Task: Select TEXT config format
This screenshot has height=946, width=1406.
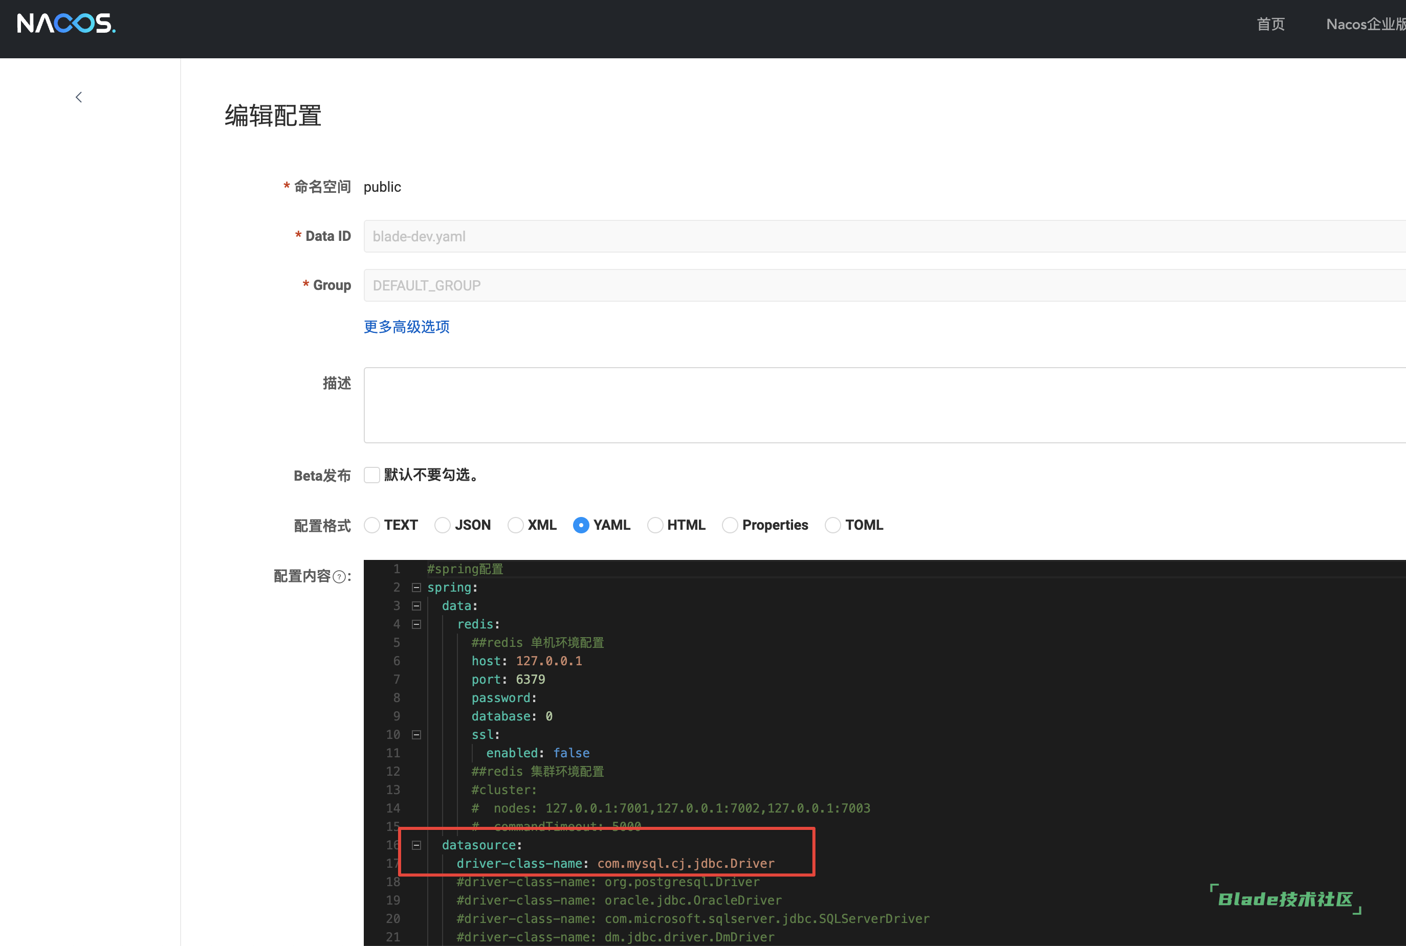Action: coord(372,525)
